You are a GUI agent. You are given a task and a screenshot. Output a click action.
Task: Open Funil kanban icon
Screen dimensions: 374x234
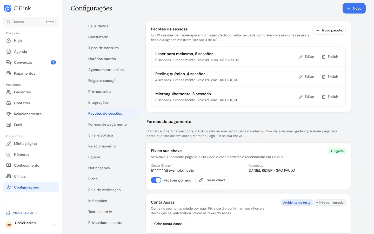point(9,125)
